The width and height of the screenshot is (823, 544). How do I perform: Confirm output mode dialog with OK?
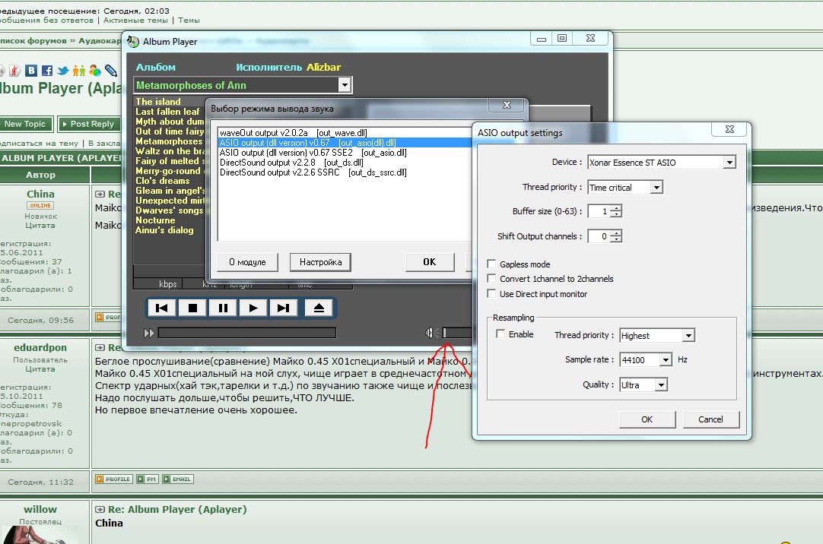pos(429,262)
